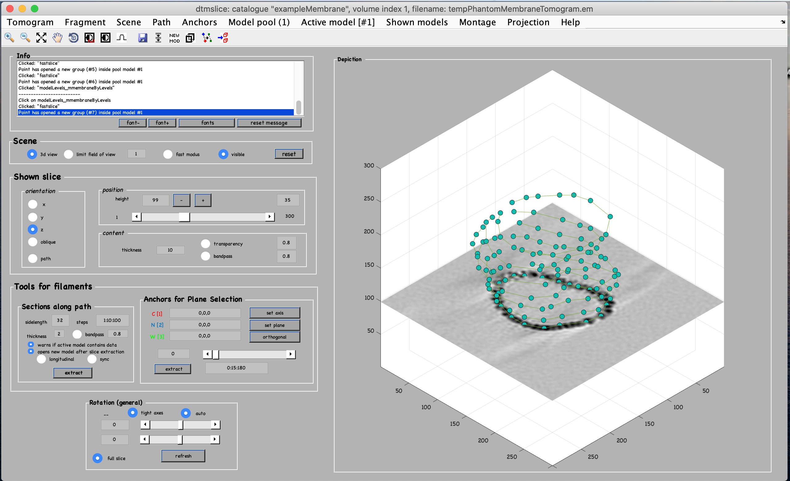Image resolution: width=790 pixels, height=481 pixels.
Task: Open the Fragment menu
Action: [85, 22]
